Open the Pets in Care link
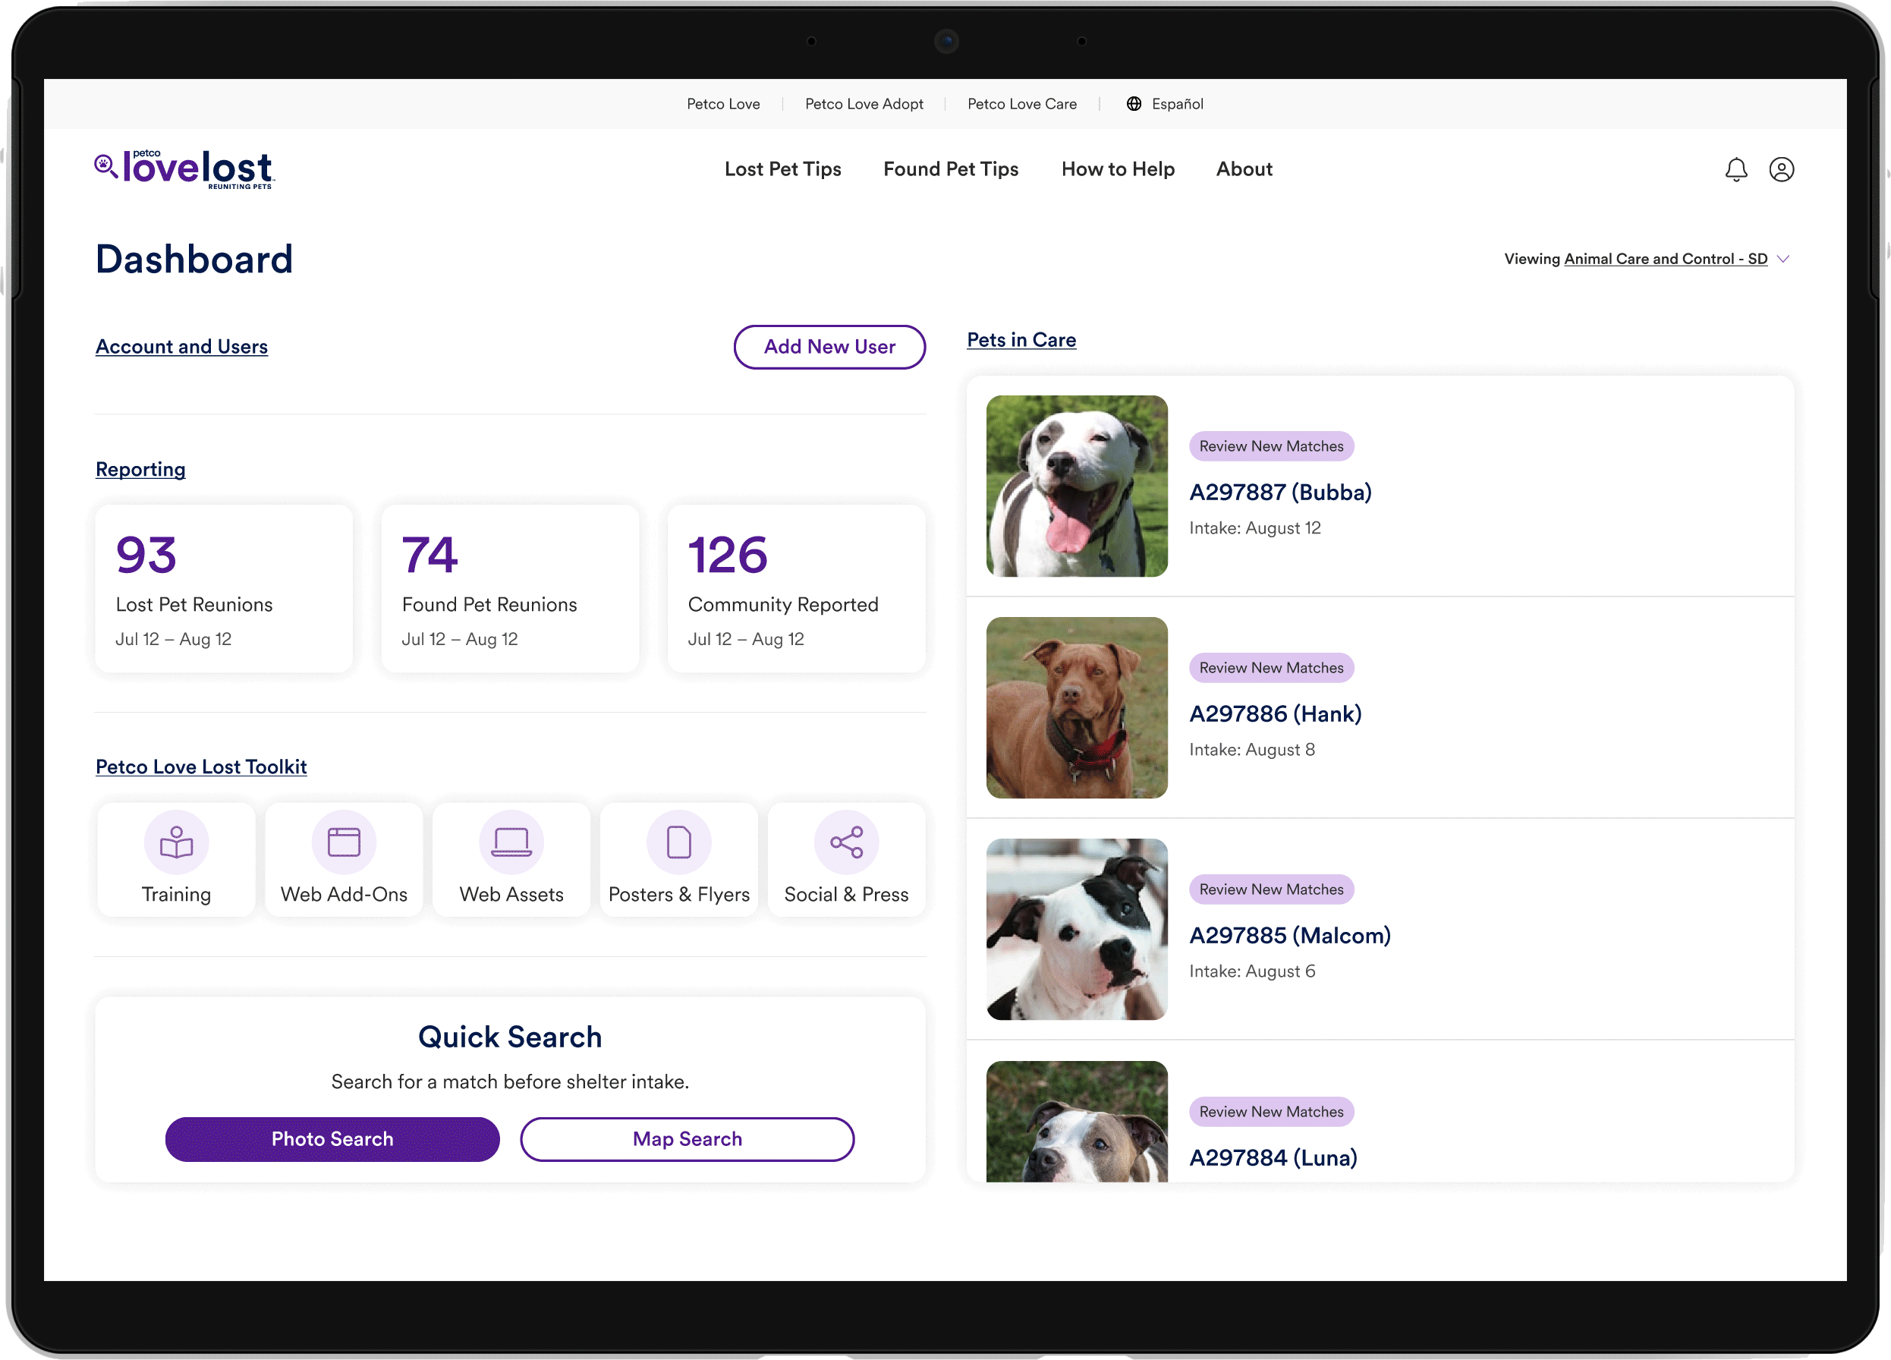This screenshot has width=1891, height=1360. pyautogui.click(x=1021, y=340)
